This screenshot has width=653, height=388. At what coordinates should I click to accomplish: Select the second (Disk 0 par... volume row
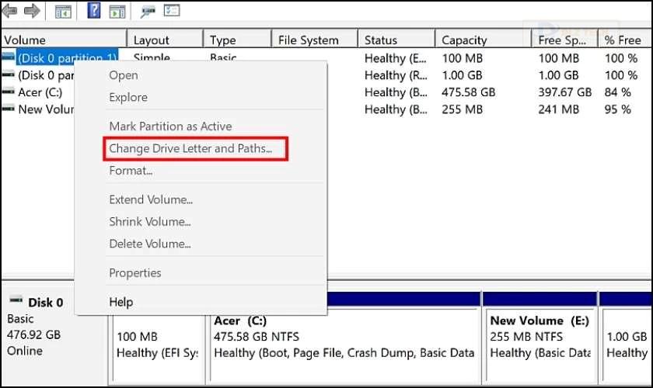point(45,75)
